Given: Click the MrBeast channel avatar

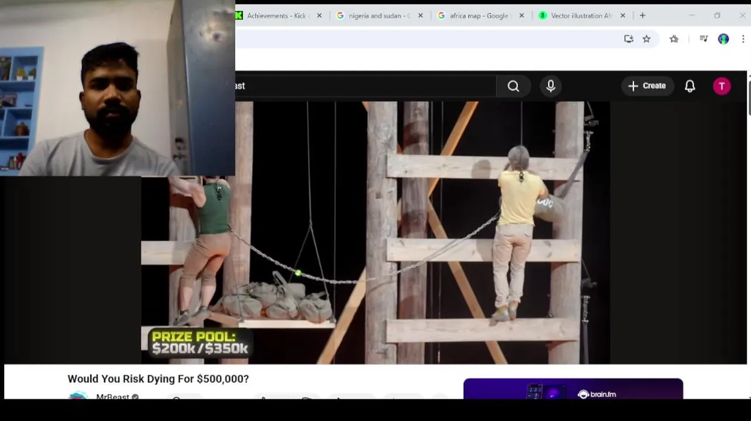Looking at the screenshot, I should (78, 396).
